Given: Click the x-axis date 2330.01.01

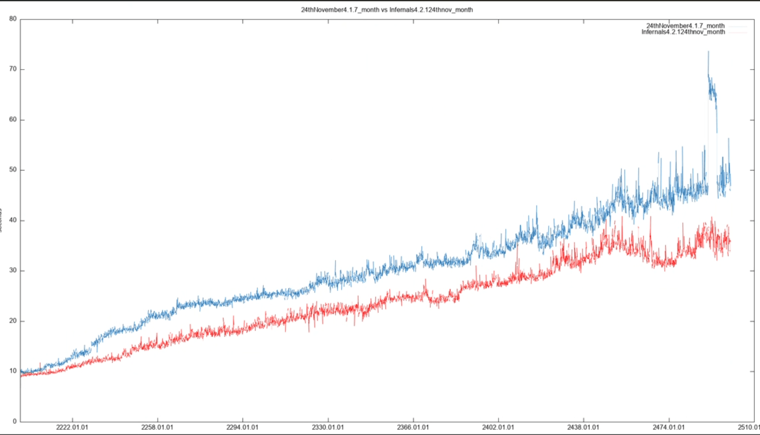Looking at the screenshot, I should 328,427.
